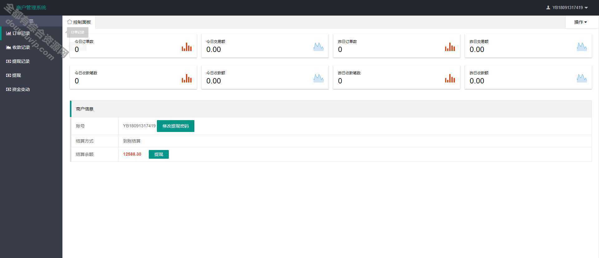Image resolution: width=599 pixels, height=258 pixels.
Task: Click the 账号 row label
Action: click(80, 126)
